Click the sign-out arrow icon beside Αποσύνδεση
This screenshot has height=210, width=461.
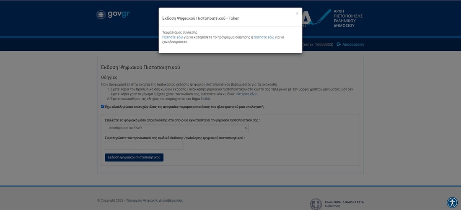[339, 44]
